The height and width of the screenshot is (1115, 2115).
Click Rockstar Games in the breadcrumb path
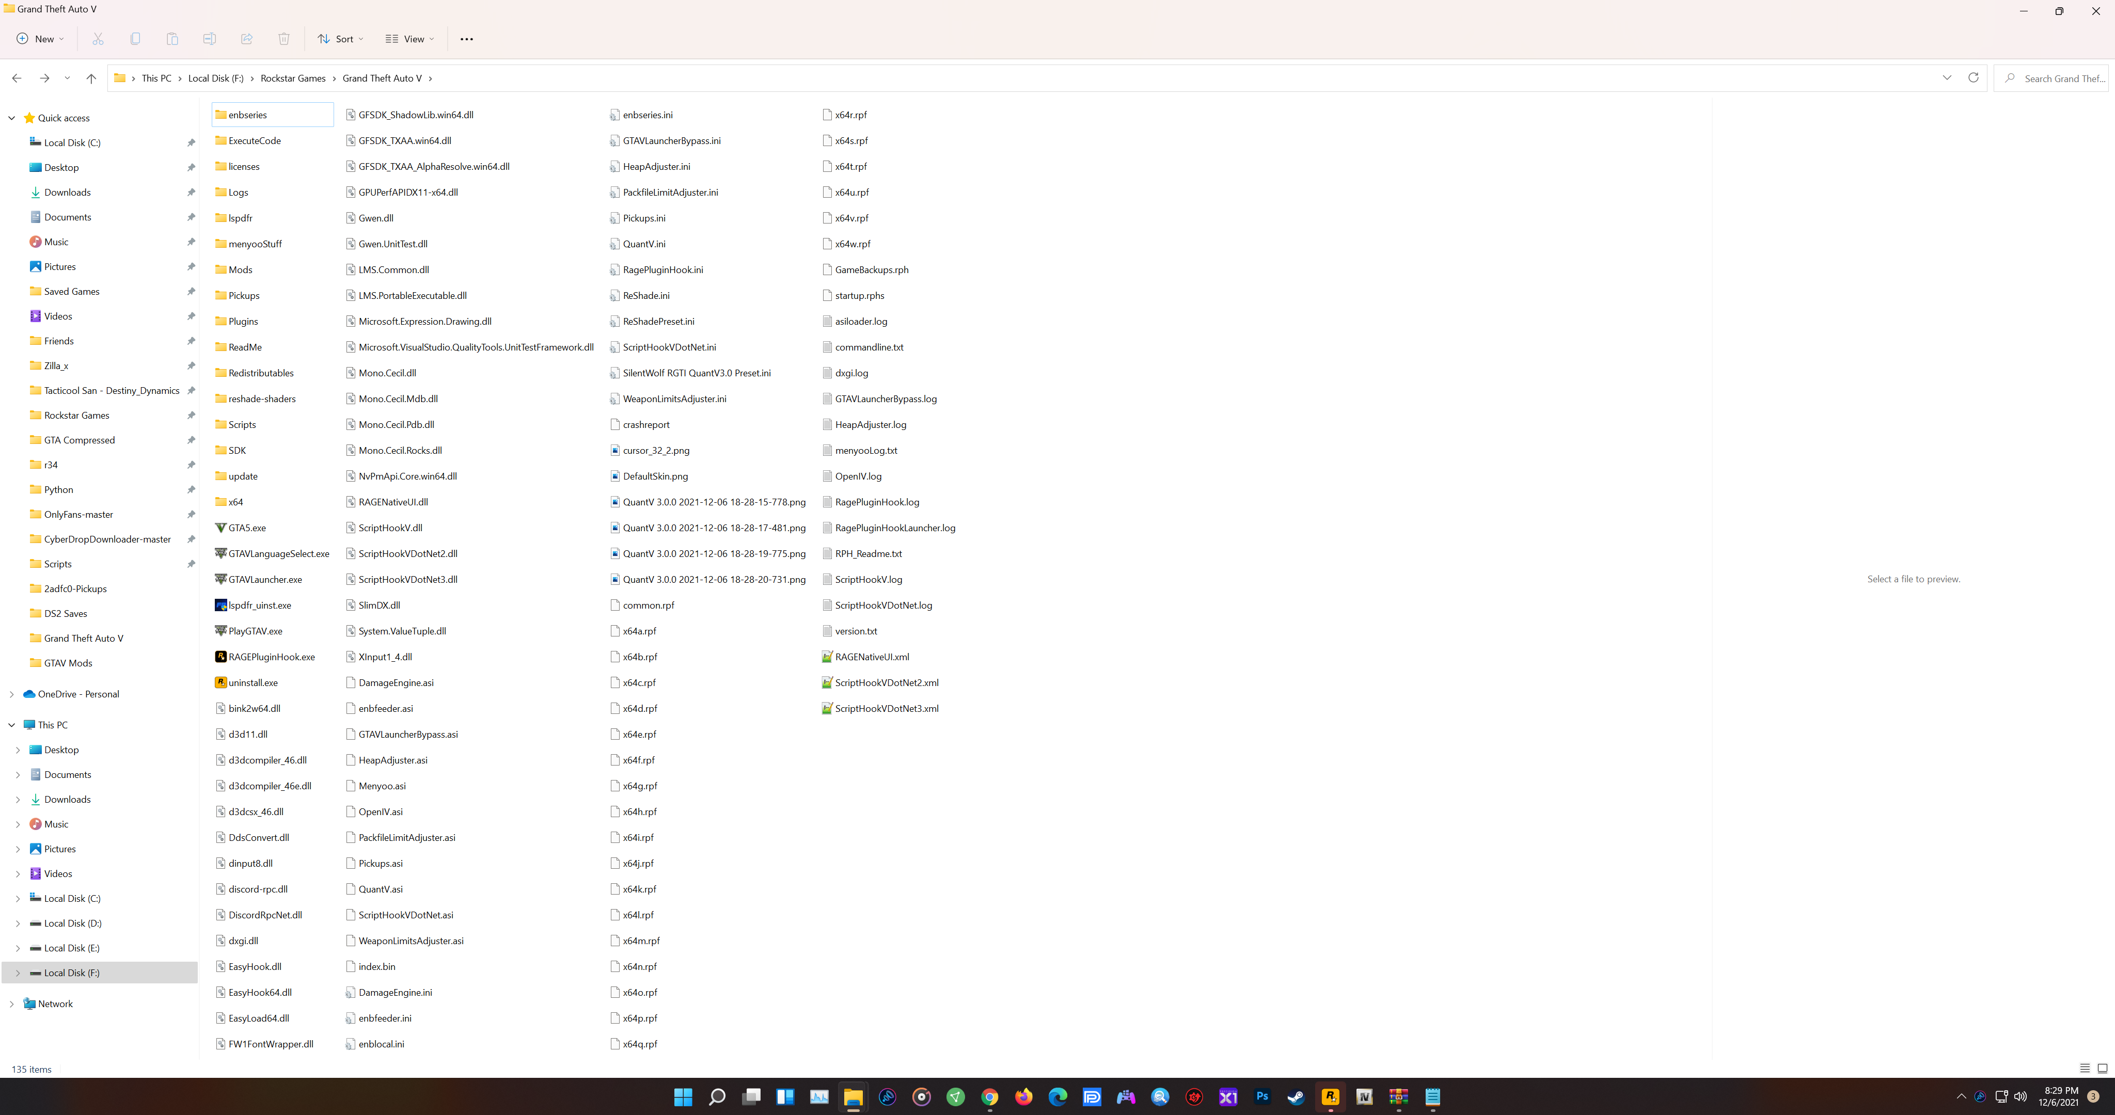pyautogui.click(x=293, y=78)
